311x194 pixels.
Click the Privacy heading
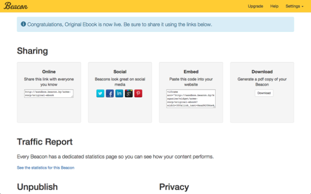point(174,187)
